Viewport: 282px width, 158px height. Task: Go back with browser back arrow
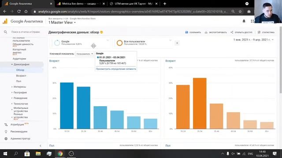[5, 11]
